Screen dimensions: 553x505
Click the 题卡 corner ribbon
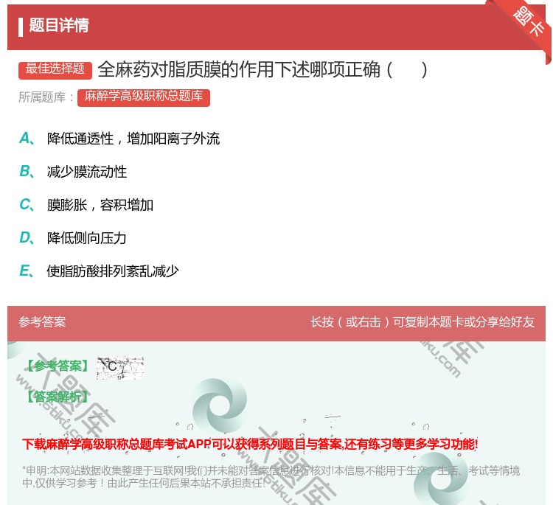pos(528,21)
